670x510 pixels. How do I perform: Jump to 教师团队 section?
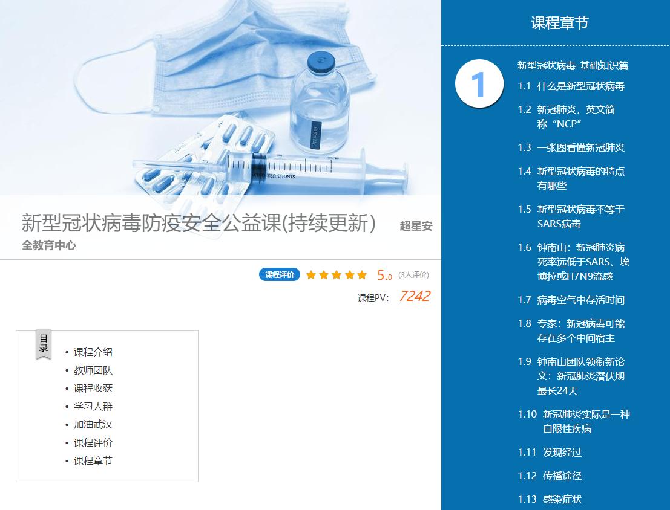point(93,370)
